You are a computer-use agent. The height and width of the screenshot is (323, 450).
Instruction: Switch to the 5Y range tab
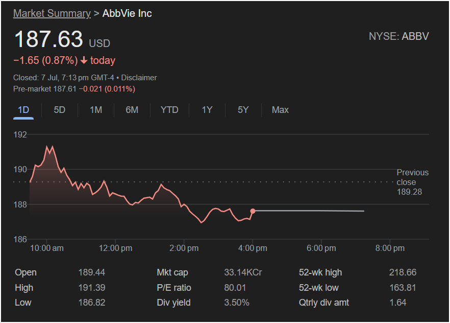click(x=243, y=110)
